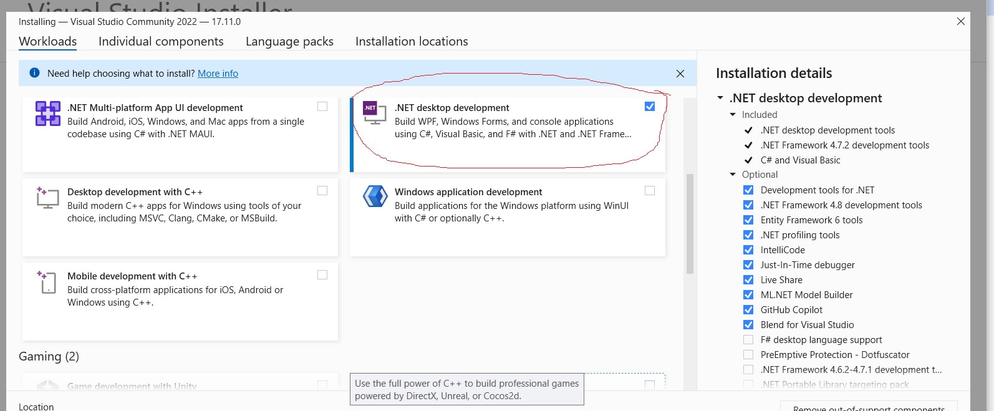Viewport: 994px width, 411px height.
Task: Uncheck the .NET desktop development workload
Action: (x=650, y=107)
